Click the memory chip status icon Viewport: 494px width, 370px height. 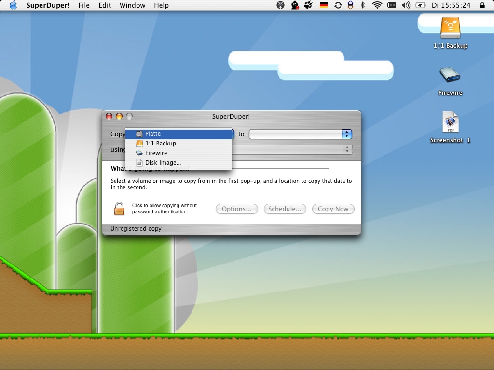(x=392, y=5)
